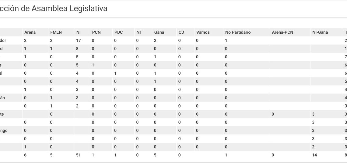Select the No Partidario column header

[x=238, y=32]
